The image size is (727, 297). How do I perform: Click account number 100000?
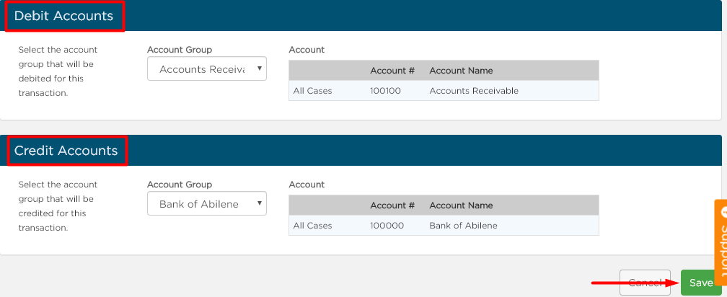coord(387,226)
